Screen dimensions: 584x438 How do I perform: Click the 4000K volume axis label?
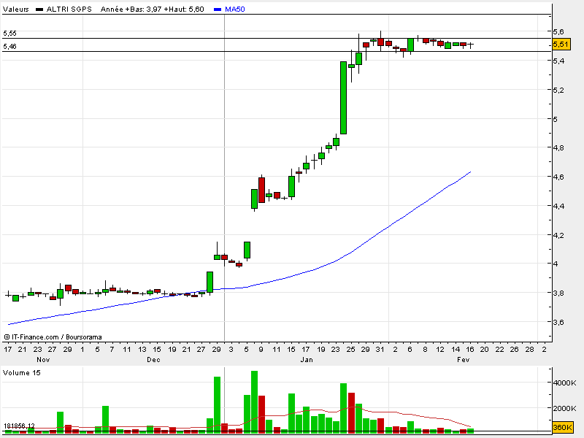[x=564, y=383]
